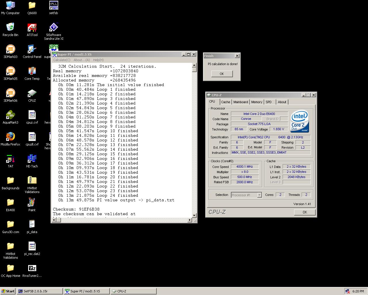368x295 pixels.
Task: Launch 3DMark05 shortcut
Action: (x=10, y=73)
